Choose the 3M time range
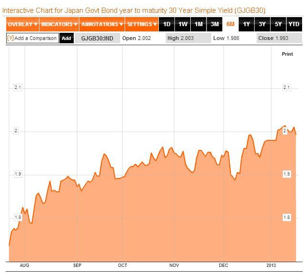 215,24
